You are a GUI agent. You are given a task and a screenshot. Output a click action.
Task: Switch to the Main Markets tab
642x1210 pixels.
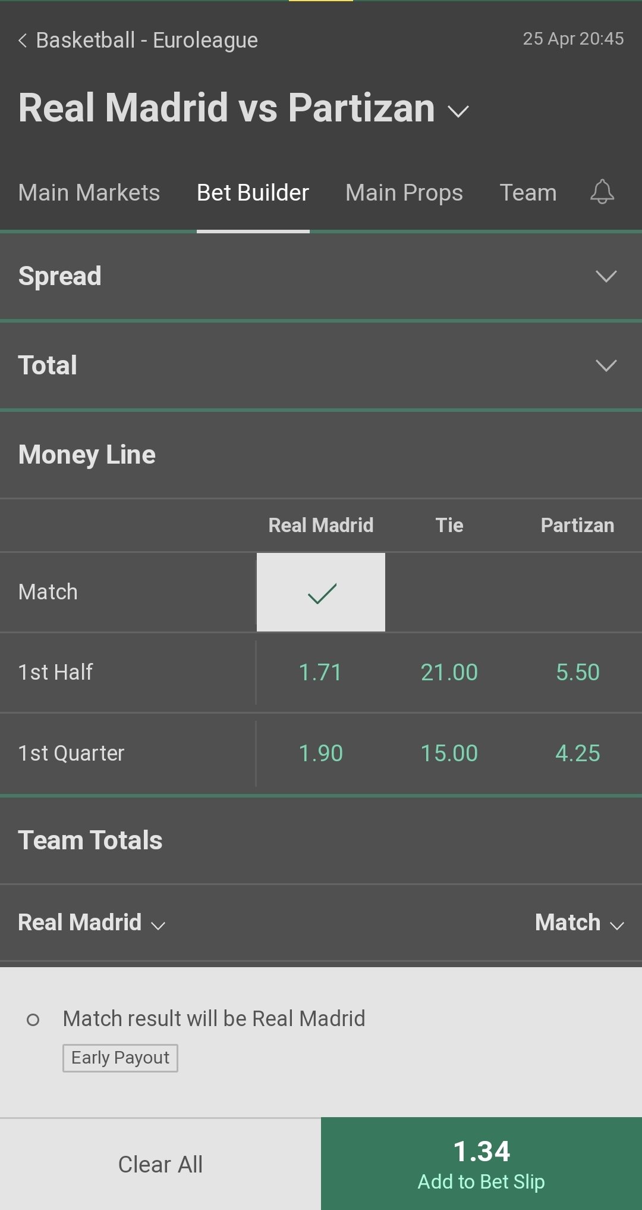point(89,193)
